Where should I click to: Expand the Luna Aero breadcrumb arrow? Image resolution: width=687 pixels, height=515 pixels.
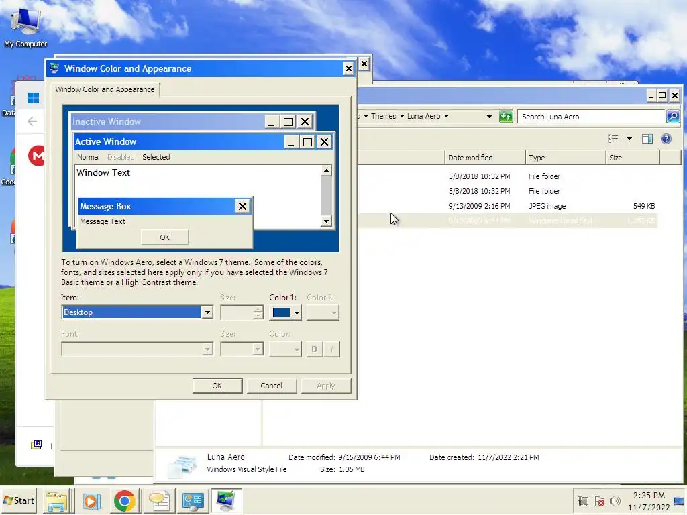[446, 117]
